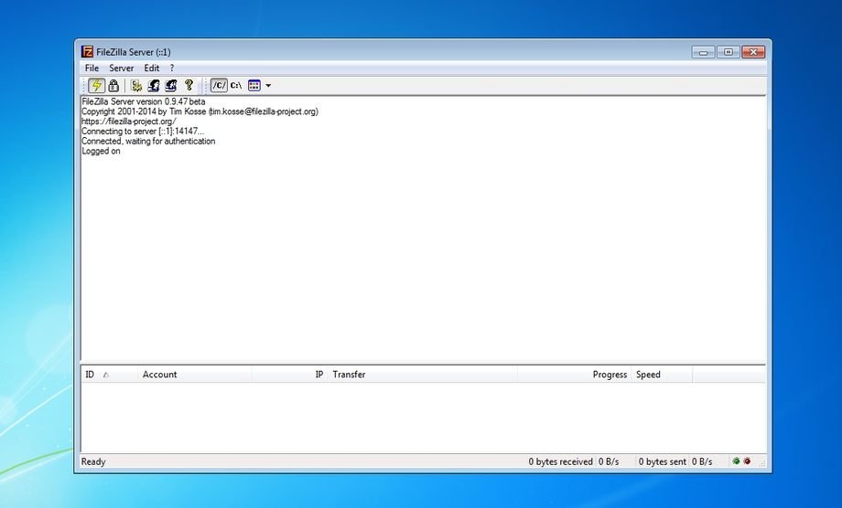This screenshot has width=842, height=508.
Task: Click the user list sorting grid icon
Action: tap(254, 85)
